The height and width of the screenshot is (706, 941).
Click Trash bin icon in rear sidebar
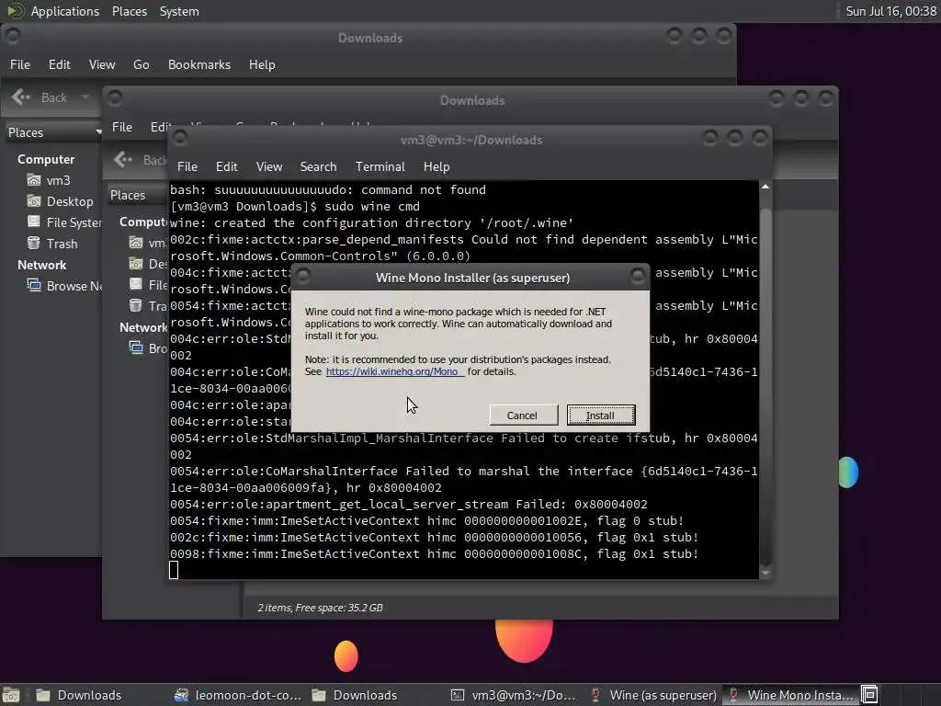coord(34,243)
